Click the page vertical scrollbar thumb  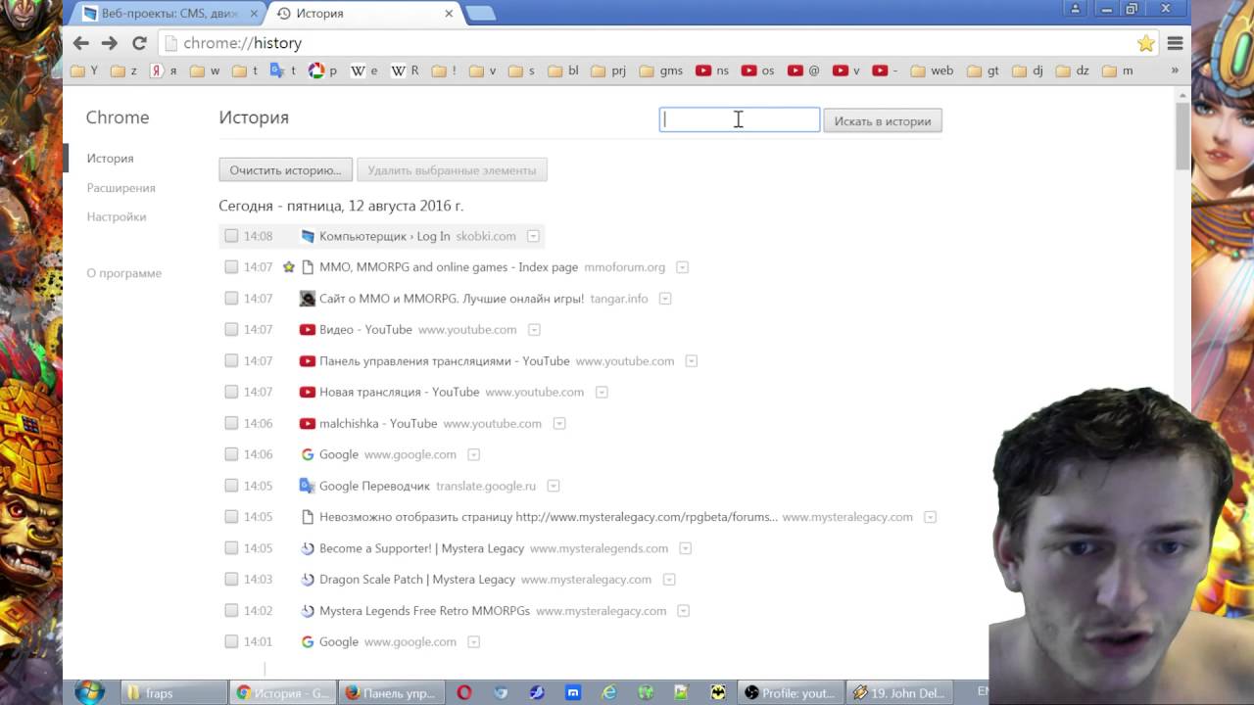[1182, 137]
